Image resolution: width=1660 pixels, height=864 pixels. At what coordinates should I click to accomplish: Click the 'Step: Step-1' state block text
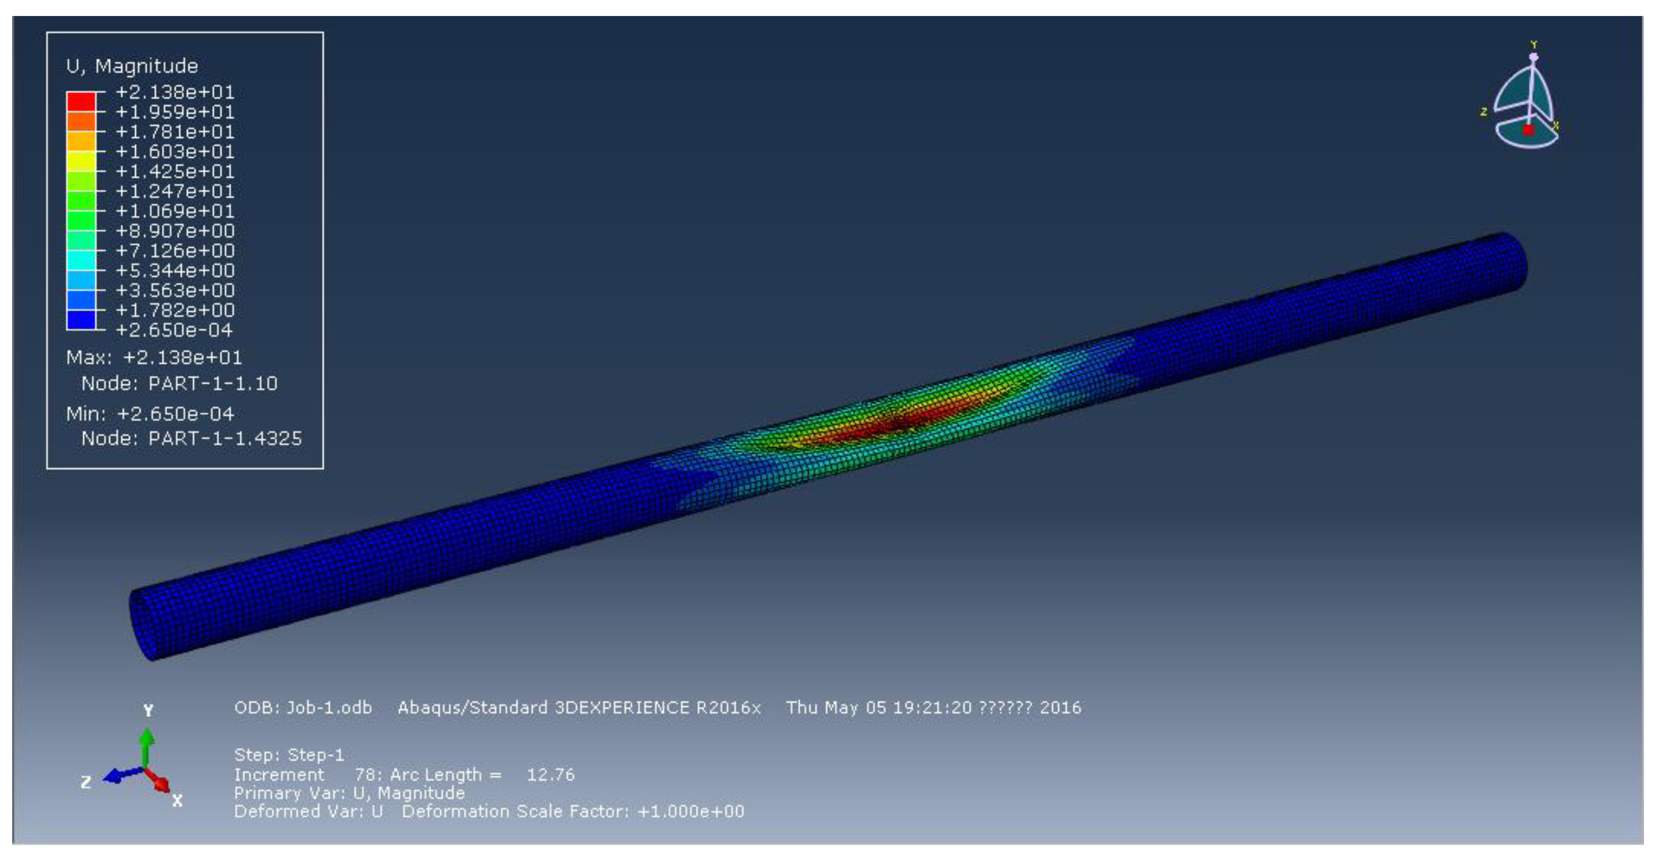point(289,755)
